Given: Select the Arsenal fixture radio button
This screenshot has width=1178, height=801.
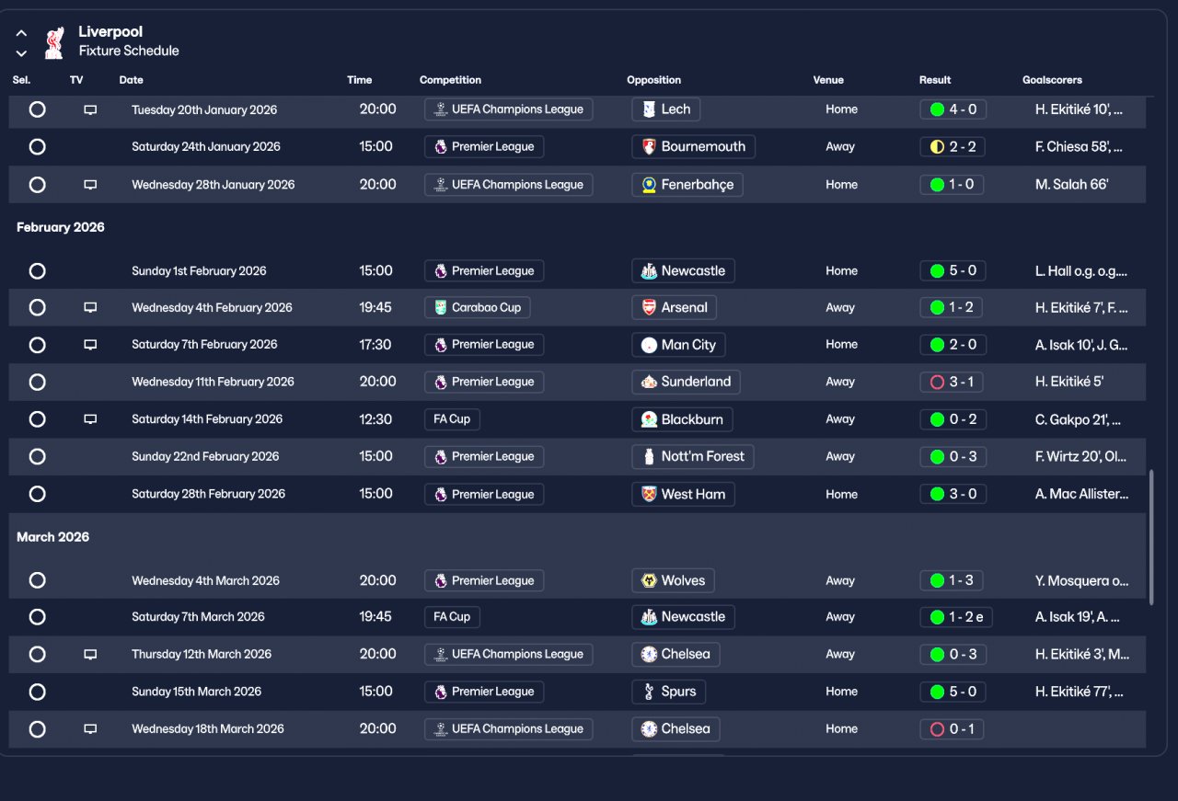Looking at the screenshot, I should tap(37, 307).
